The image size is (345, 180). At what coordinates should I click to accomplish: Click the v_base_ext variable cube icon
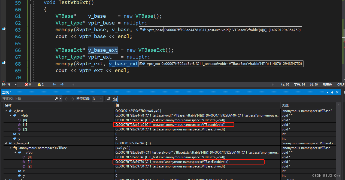tap(10, 143)
